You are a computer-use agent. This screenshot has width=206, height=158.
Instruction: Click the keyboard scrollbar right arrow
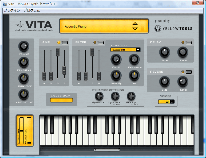(x=118, y=150)
